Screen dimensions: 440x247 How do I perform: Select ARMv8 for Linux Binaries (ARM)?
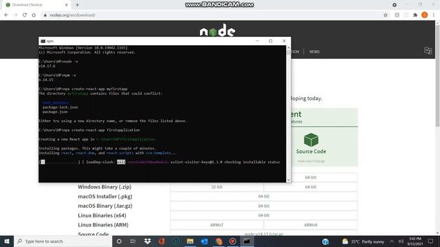pyautogui.click(x=311, y=225)
